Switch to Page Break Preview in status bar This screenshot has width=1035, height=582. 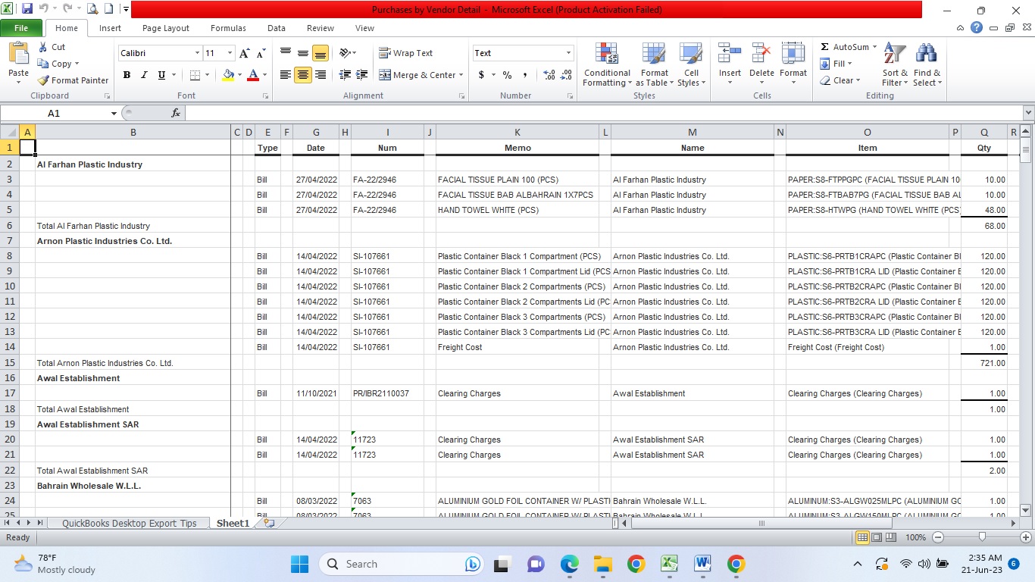(x=892, y=537)
